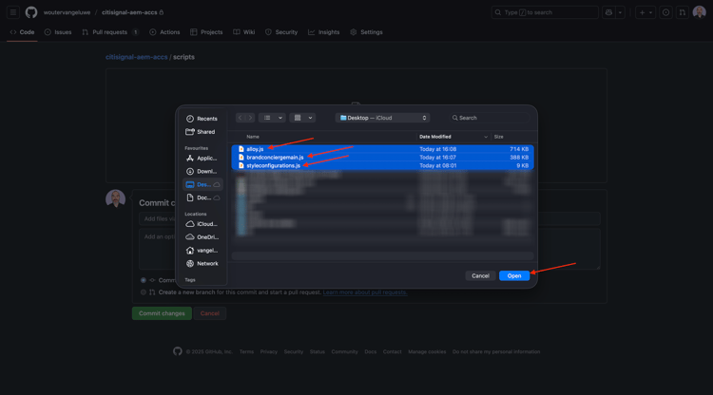This screenshot has width=713, height=395.
Task: Switch to the Projects tab
Action: [206, 32]
